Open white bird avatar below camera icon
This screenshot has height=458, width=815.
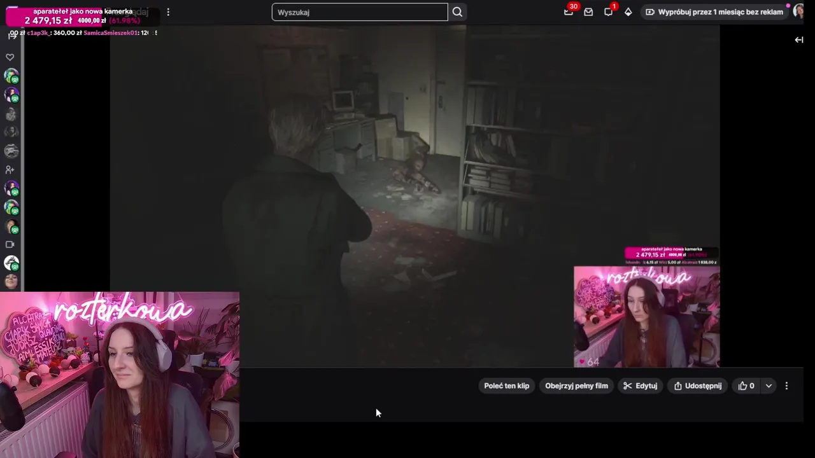11,263
